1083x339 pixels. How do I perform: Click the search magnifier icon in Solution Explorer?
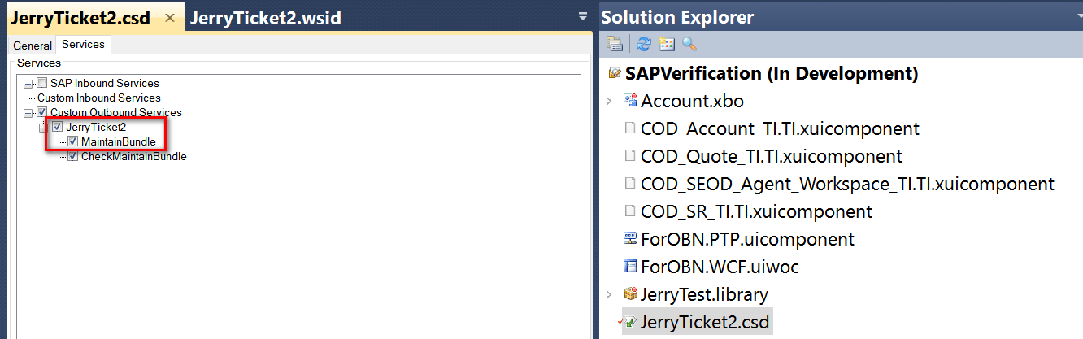tap(689, 44)
